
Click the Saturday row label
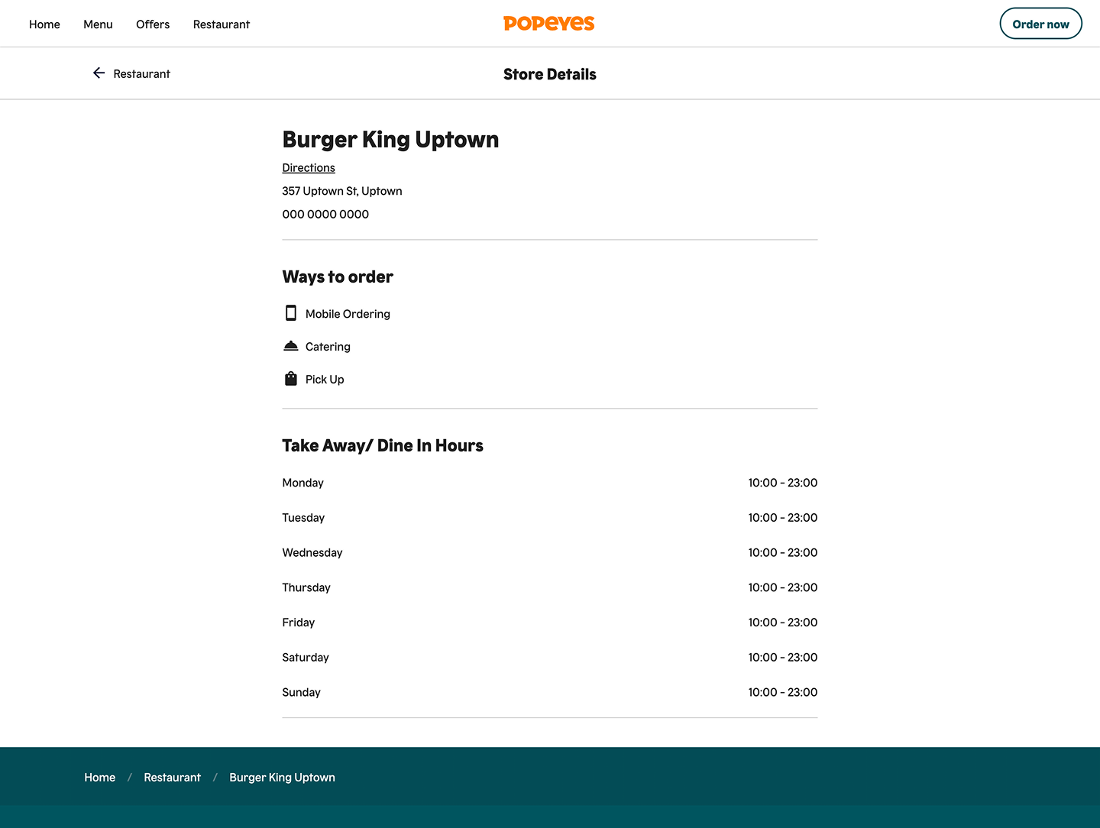(306, 658)
